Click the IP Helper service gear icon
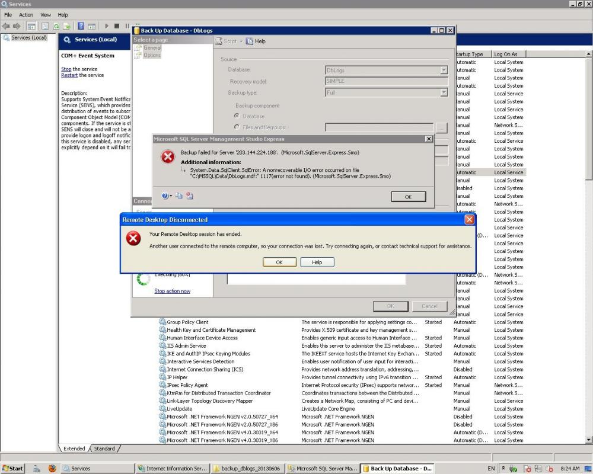 [162, 377]
